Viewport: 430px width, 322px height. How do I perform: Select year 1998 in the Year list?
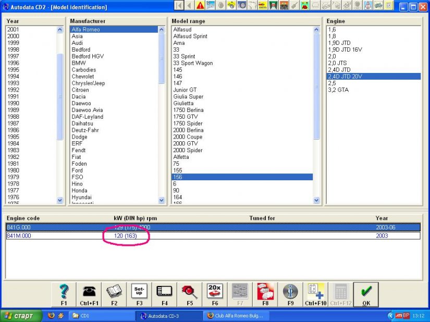[x=14, y=50]
